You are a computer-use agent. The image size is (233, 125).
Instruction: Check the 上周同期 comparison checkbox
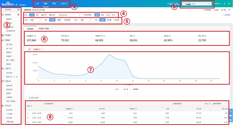coord(130,89)
